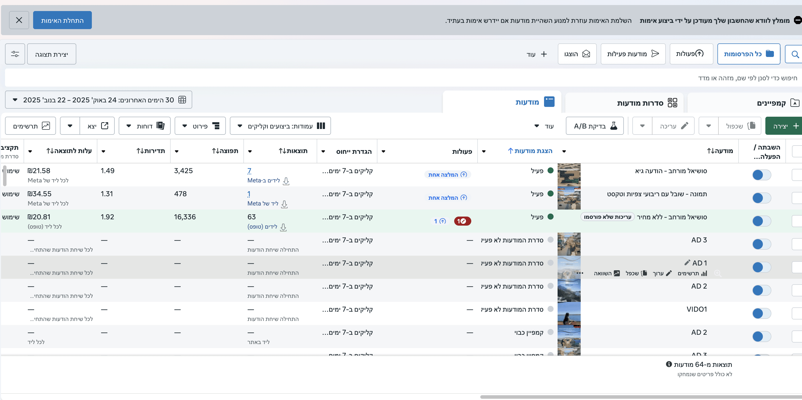Image resolution: width=802 pixels, height=400 pixels.
Task: Open the charts (תרשימים) button
Action: pos(31,126)
